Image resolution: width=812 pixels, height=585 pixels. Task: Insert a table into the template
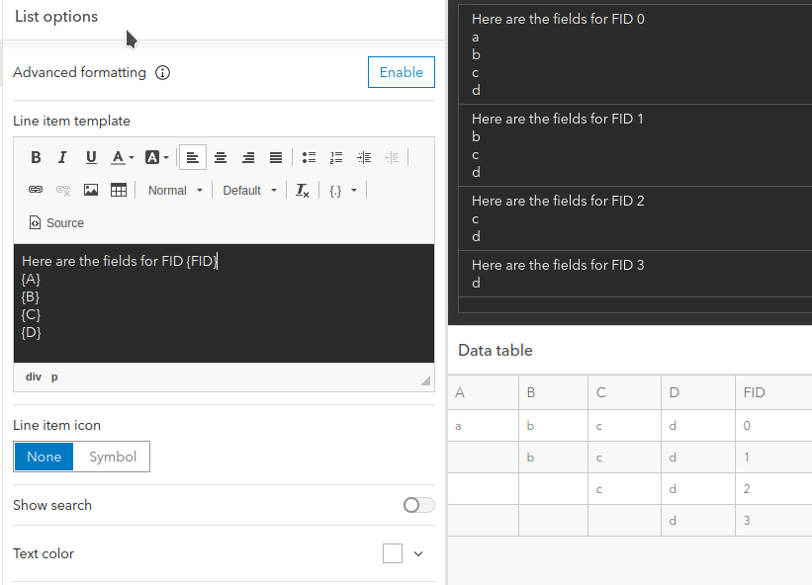tap(119, 190)
